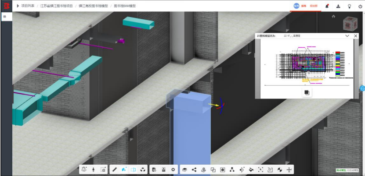Viewport: 365px width, 176px height.
Task: Click the side floating round blue button
Action: [362, 88]
